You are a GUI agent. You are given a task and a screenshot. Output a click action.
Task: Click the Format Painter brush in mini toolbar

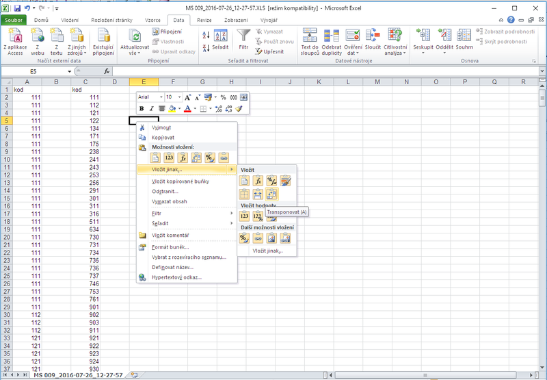pyautogui.click(x=239, y=109)
